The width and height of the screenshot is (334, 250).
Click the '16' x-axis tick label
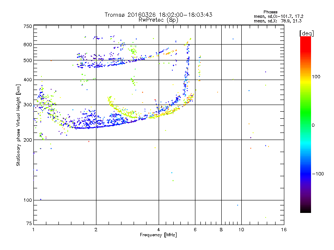click(284, 230)
